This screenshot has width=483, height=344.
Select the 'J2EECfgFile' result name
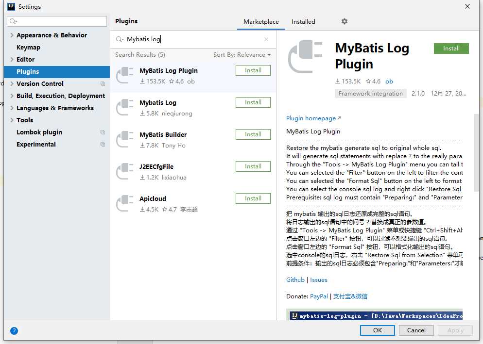tap(156, 167)
